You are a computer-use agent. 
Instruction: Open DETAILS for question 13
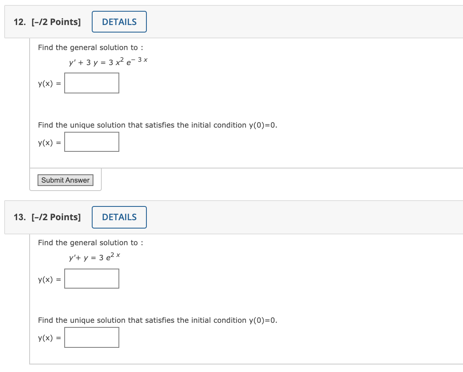pyautogui.click(x=119, y=217)
